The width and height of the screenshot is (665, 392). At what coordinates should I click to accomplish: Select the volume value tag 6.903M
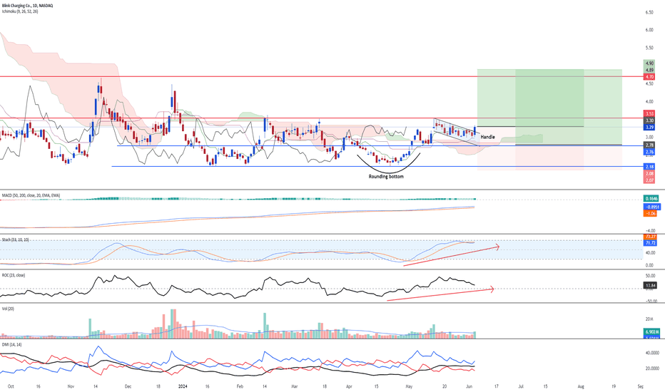click(651, 331)
